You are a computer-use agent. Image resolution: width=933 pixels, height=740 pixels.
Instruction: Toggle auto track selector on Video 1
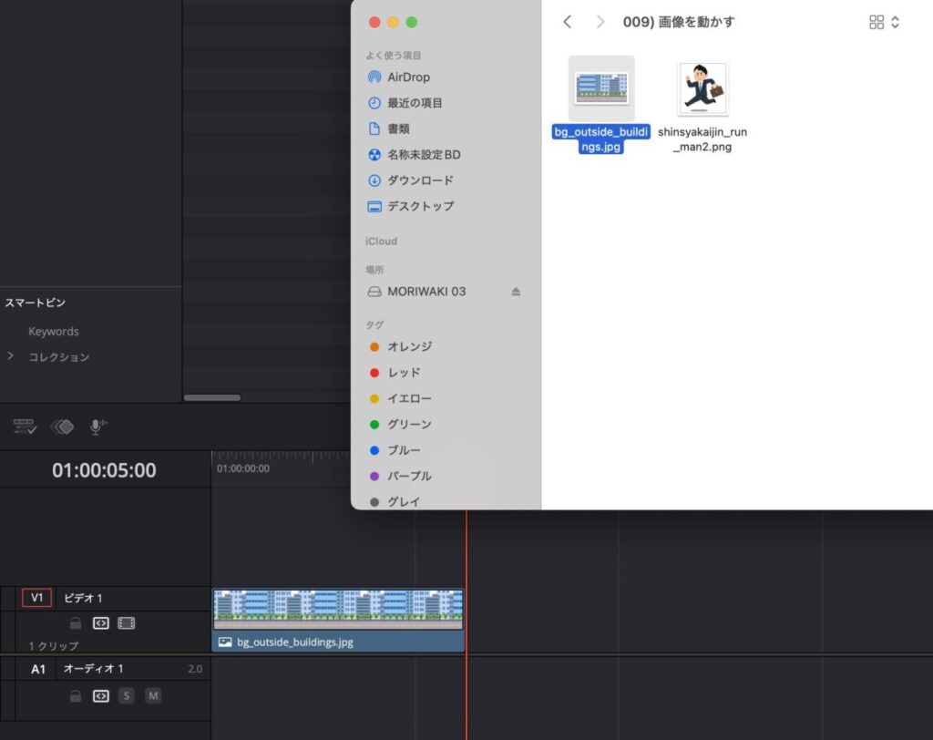coord(101,624)
